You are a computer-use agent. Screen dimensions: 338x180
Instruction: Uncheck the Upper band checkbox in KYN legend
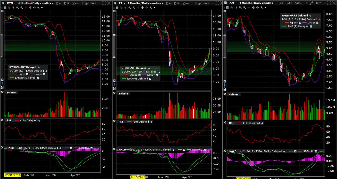[x=27, y=74]
